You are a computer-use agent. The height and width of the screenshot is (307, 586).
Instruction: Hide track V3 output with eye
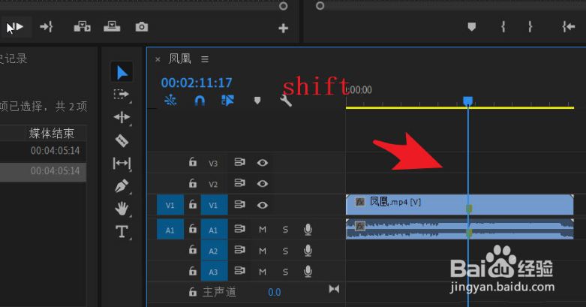263,163
